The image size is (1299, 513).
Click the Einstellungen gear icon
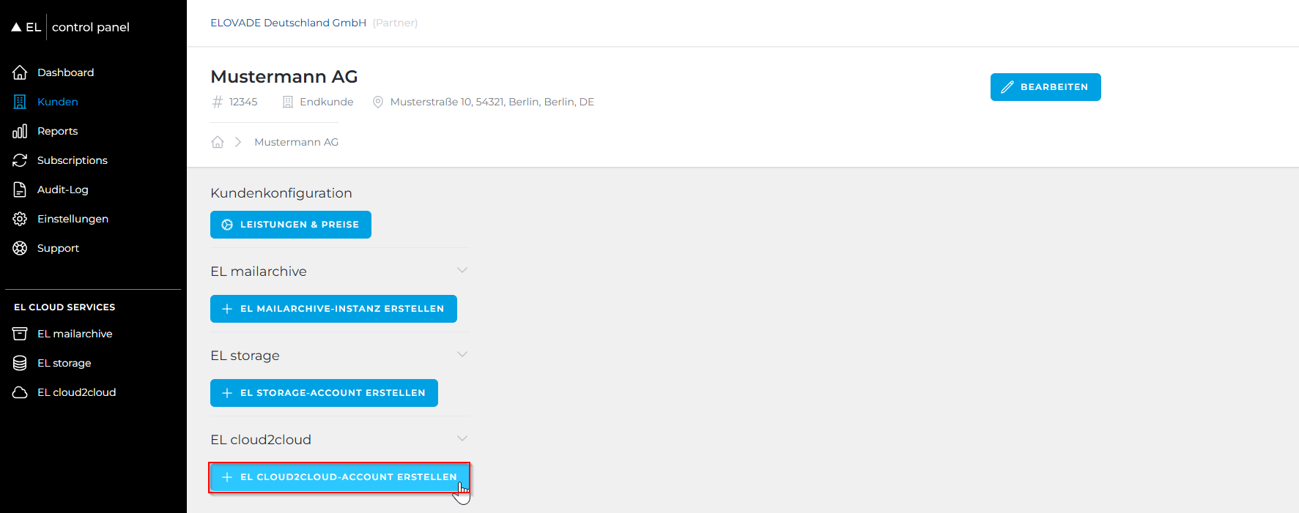pyautogui.click(x=20, y=219)
